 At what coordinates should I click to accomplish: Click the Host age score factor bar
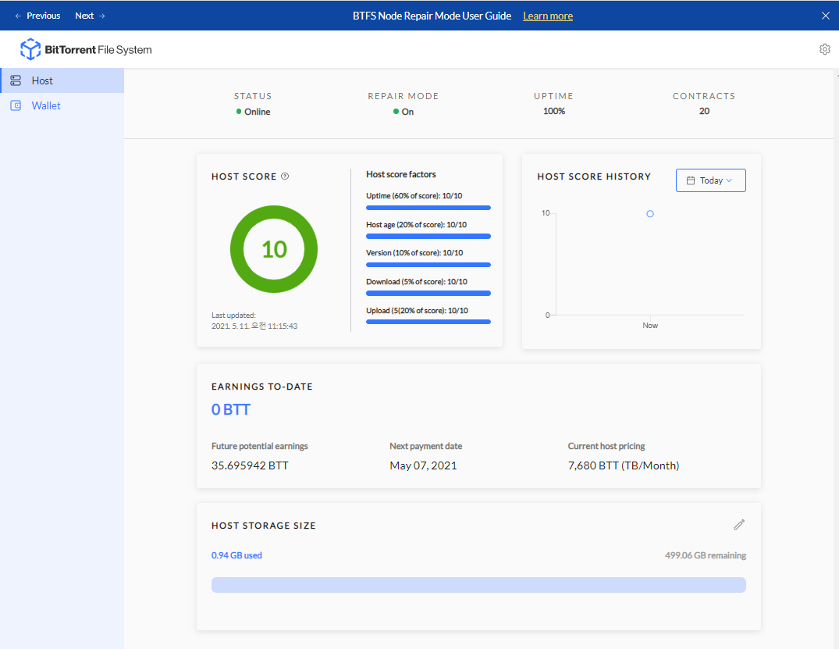pos(428,236)
